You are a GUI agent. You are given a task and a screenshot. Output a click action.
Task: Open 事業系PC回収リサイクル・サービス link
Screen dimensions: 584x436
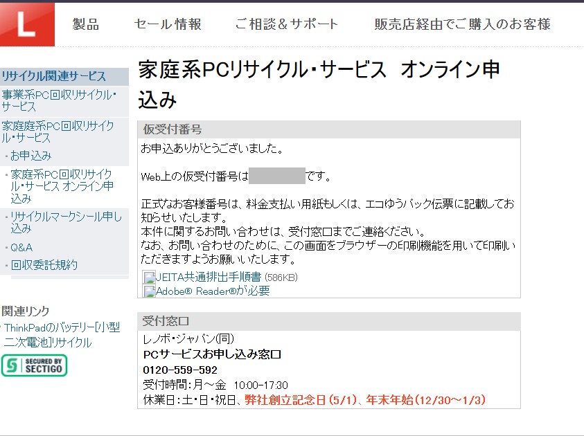coord(59,101)
